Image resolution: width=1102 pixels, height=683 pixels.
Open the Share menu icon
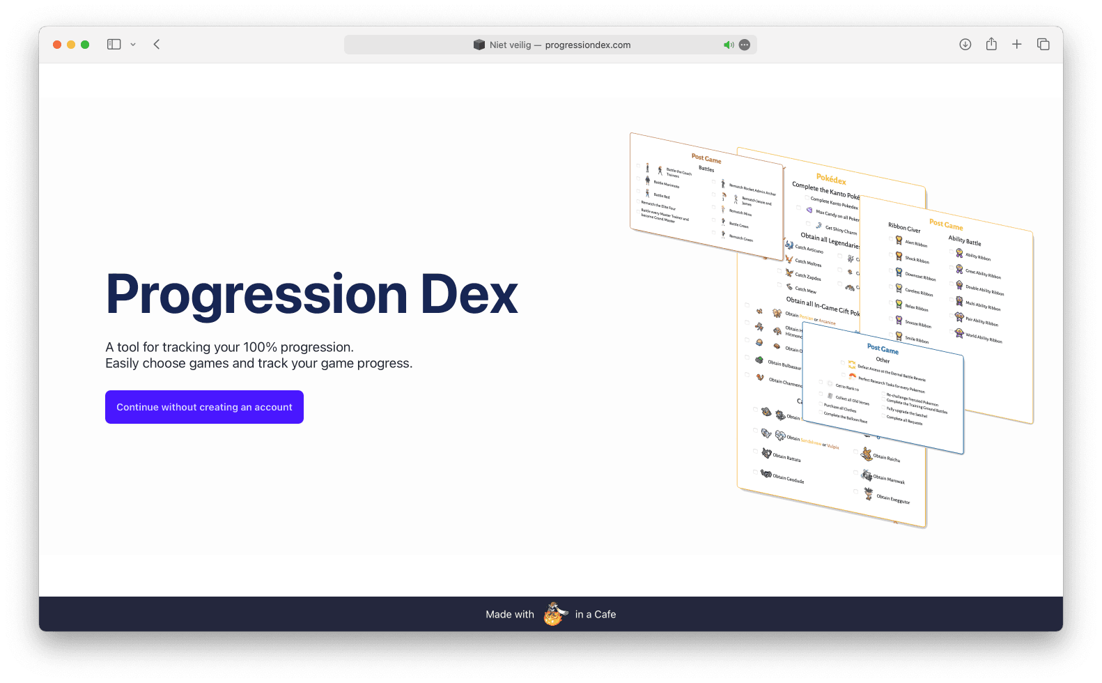click(x=991, y=44)
